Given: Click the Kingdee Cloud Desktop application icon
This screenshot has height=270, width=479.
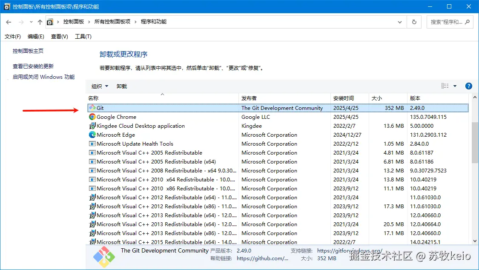Looking at the screenshot, I should 92,126.
